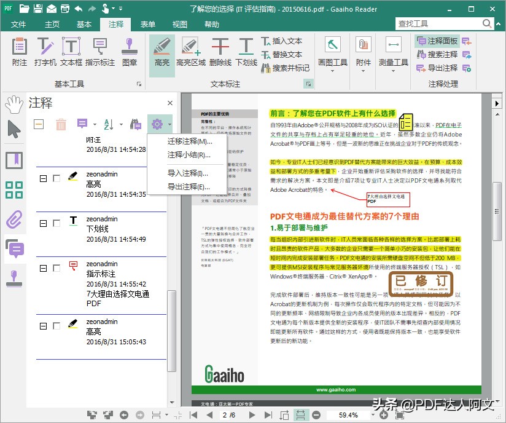The width and height of the screenshot is (506, 423).
Task: Click the 搜索注释 search comments button
Action: tap(437, 55)
